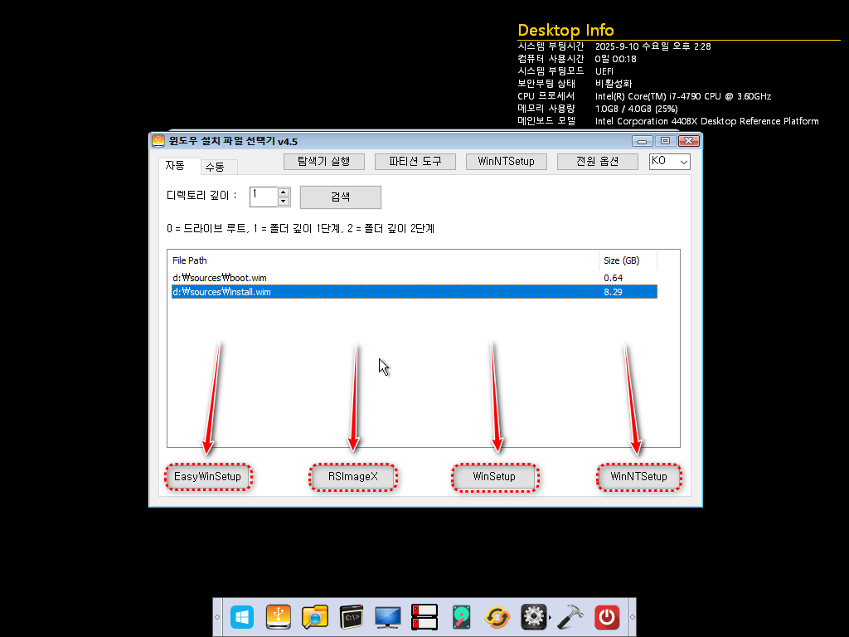Click the 0.64 size value
849x637 pixels.
click(x=613, y=278)
